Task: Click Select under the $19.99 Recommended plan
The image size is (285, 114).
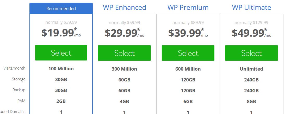Action: (61, 53)
